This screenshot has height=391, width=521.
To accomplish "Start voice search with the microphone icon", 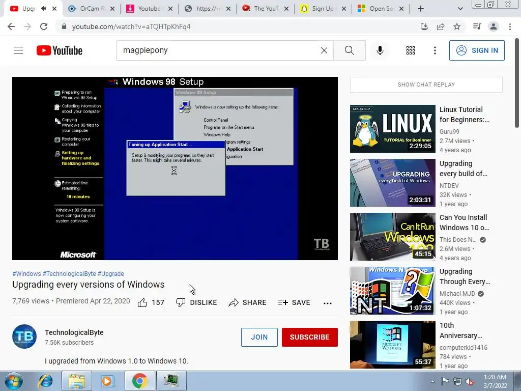I will [x=380, y=50].
